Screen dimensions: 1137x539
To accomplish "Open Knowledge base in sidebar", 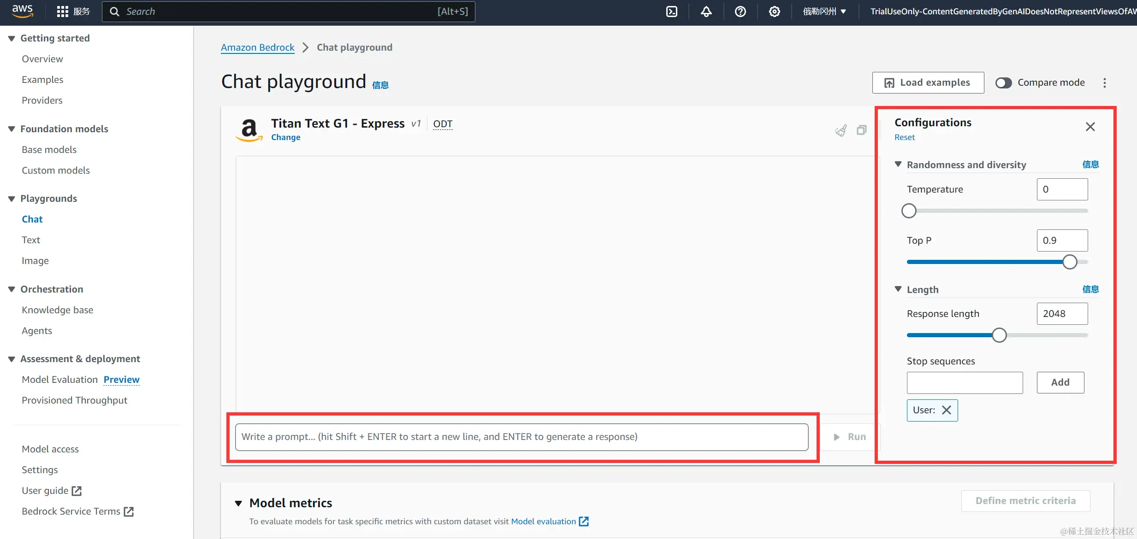I will (57, 310).
